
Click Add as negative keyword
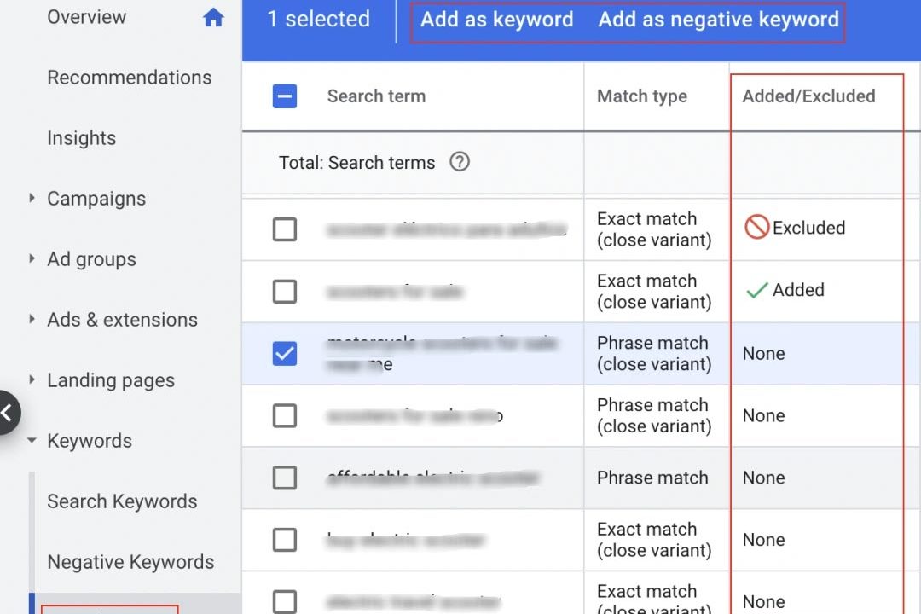tap(718, 20)
